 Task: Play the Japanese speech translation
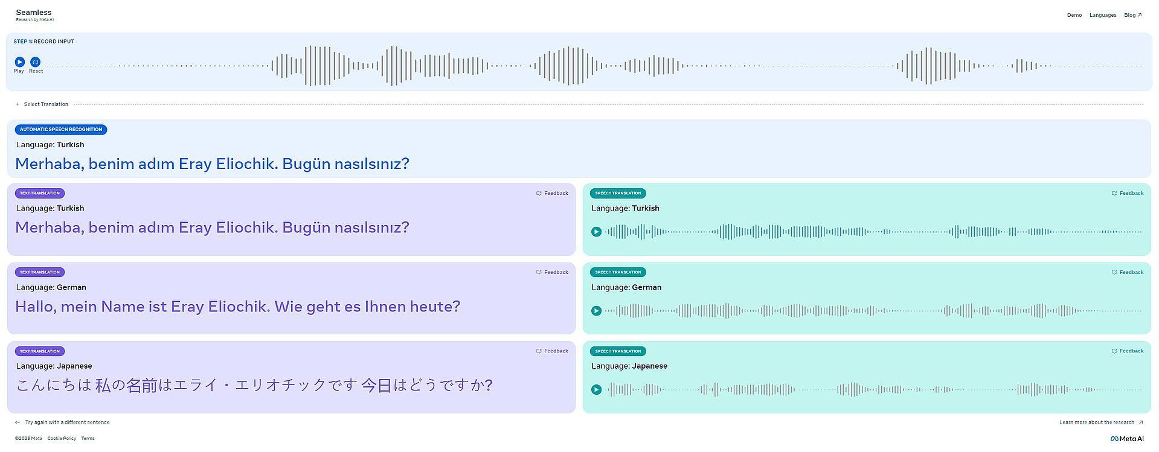click(596, 390)
